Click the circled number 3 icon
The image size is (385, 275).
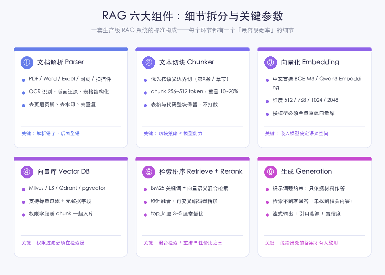tap(270, 63)
